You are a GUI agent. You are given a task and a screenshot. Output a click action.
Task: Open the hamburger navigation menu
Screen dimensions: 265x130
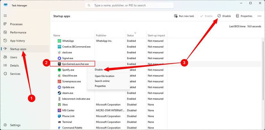(5, 16)
